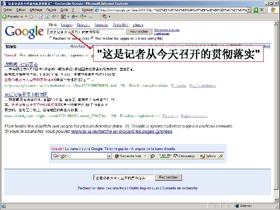Viewport: 280px width, 210px height.
Task: Open the Préférences link
Action: [x=162, y=33]
